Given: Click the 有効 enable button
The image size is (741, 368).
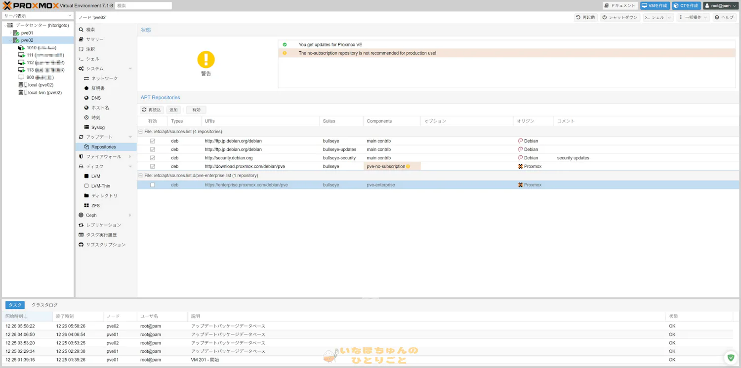Looking at the screenshot, I should (197, 110).
